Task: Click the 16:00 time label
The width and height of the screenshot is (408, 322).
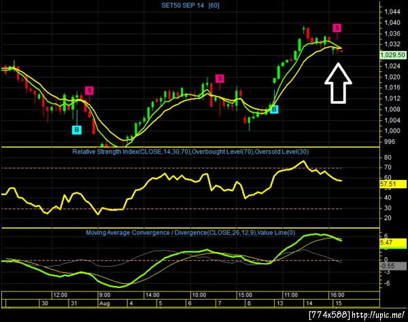Action: click(x=337, y=296)
